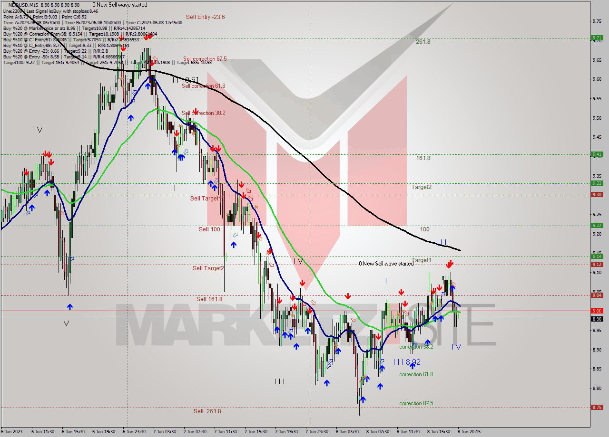Click the 9.12 red price tag
The width and height of the screenshot is (609, 437).
(597, 264)
